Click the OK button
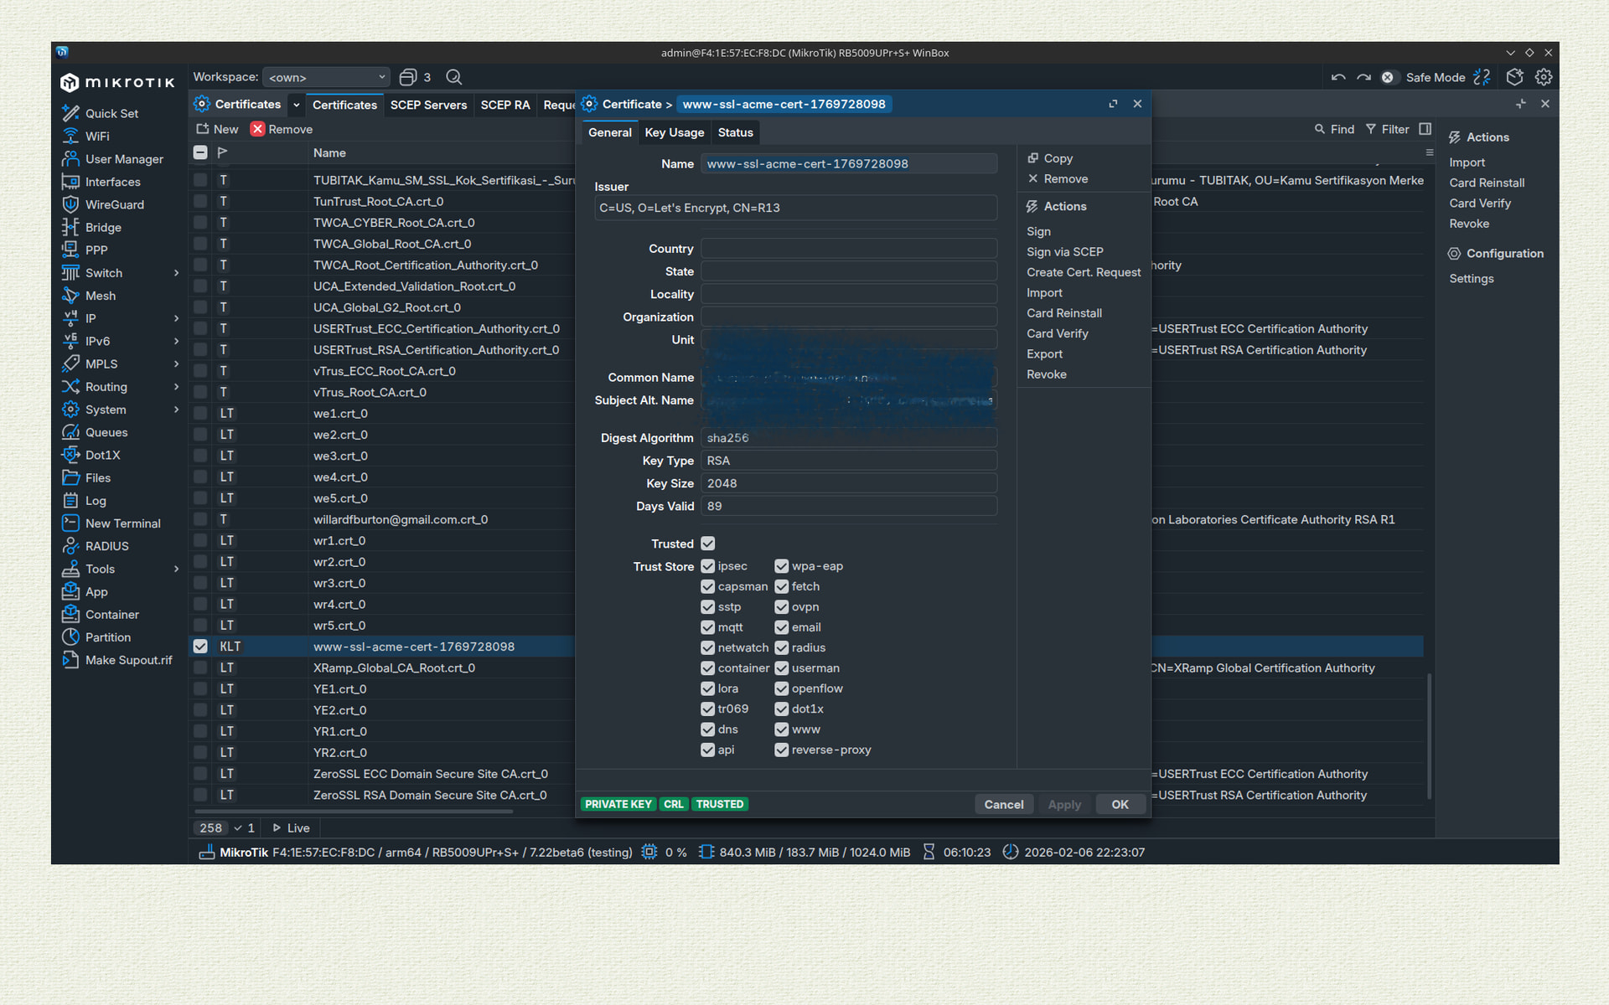The image size is (1609, 1005). 1120,804
